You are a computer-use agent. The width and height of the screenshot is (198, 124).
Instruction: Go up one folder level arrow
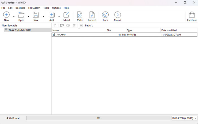pos(55,25)
